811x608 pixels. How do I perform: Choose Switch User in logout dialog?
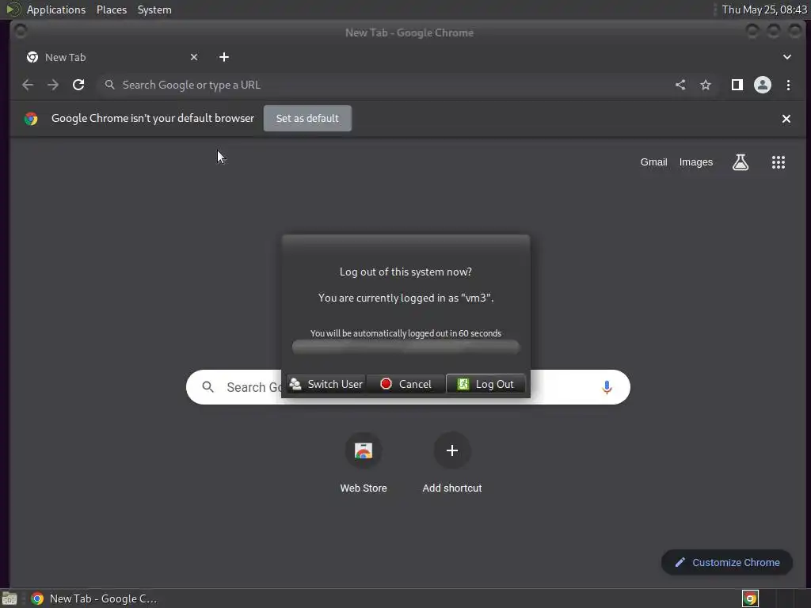point(326,384)
